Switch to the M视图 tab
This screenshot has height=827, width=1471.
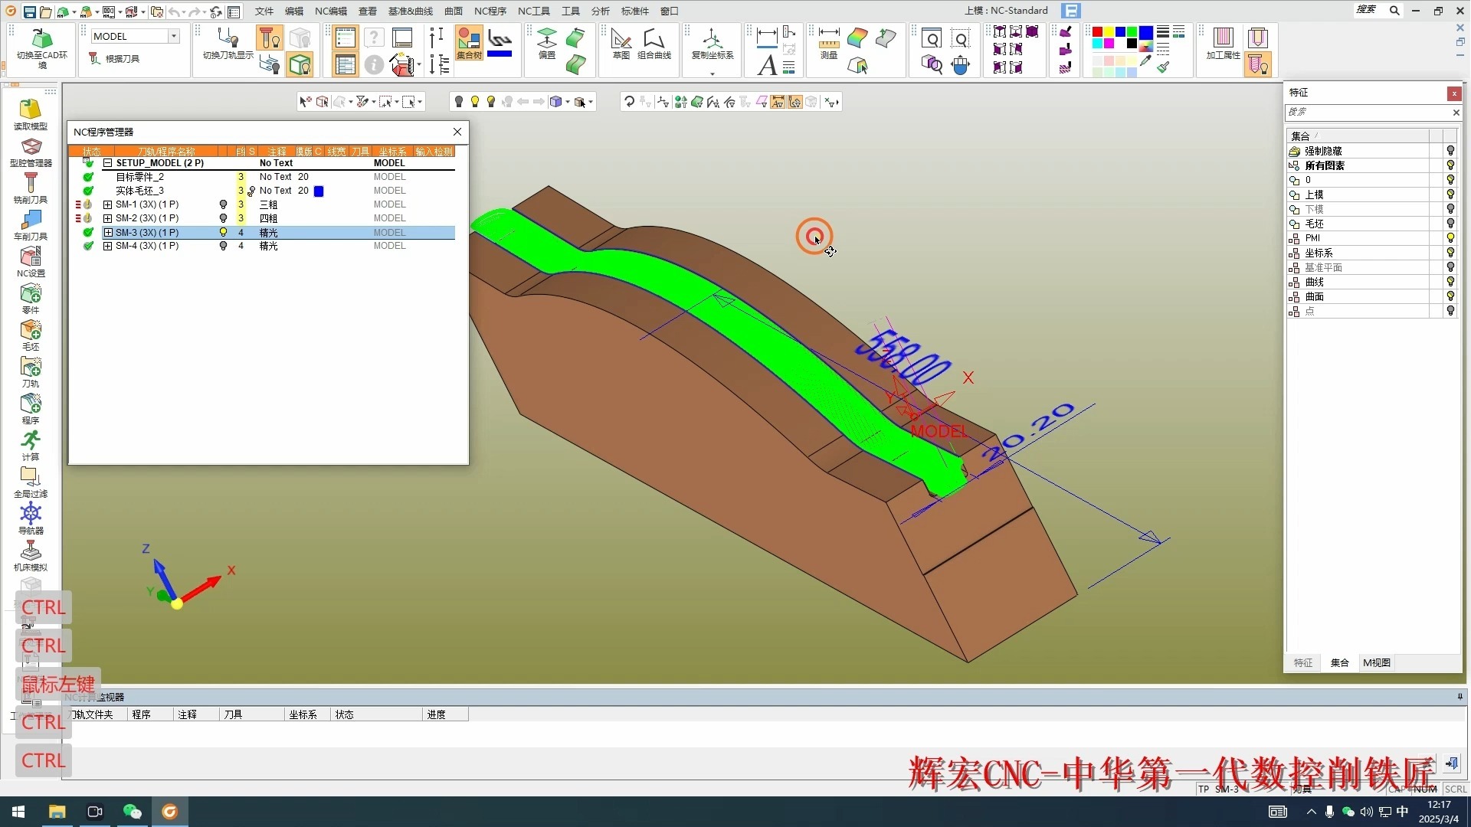[x=1376, y=662]
